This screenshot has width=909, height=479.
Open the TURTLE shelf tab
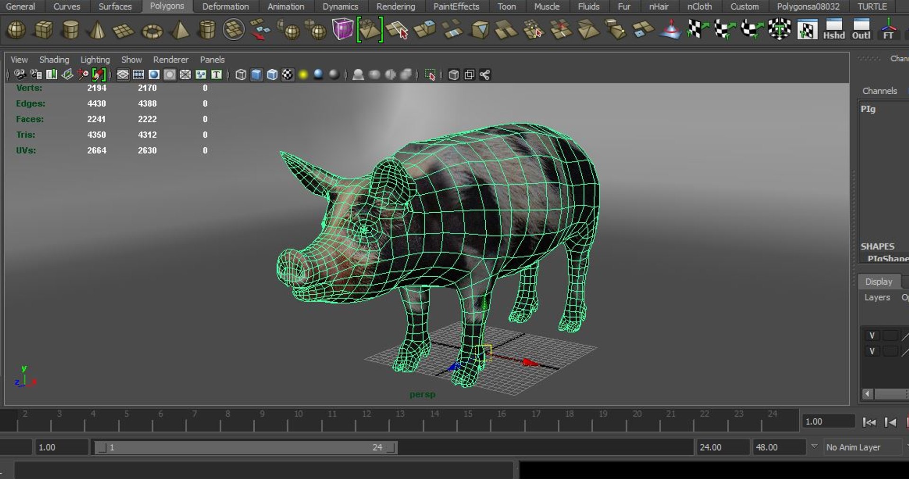(872, 7)
